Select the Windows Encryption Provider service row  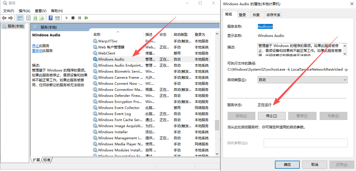click(x=151, y=102)
